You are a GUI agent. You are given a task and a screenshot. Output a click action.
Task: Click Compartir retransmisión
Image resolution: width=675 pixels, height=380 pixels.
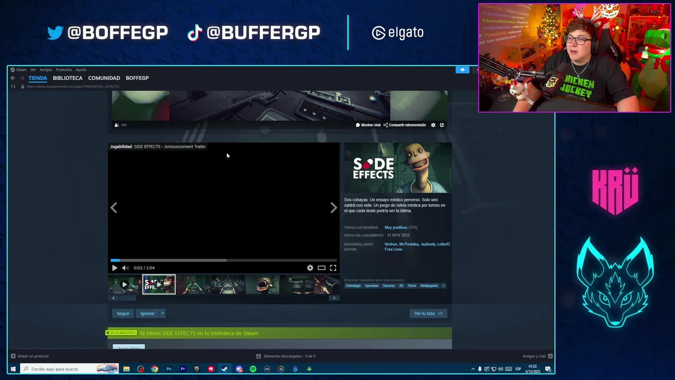(x=404, y=125)
